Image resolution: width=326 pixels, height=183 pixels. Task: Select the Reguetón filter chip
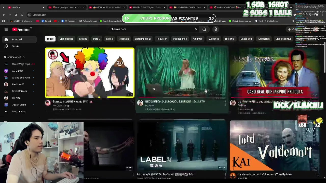[162, 39]
